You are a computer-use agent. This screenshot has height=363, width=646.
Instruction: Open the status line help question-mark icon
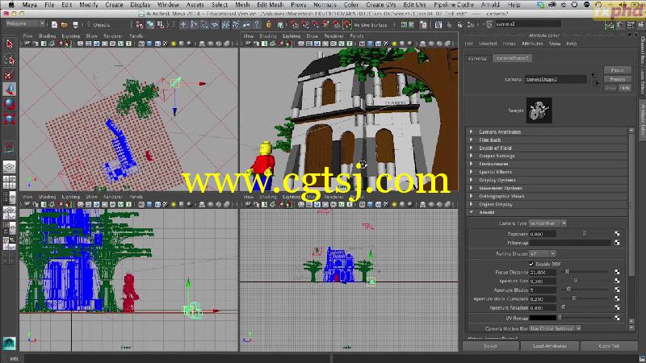[257, 25]
